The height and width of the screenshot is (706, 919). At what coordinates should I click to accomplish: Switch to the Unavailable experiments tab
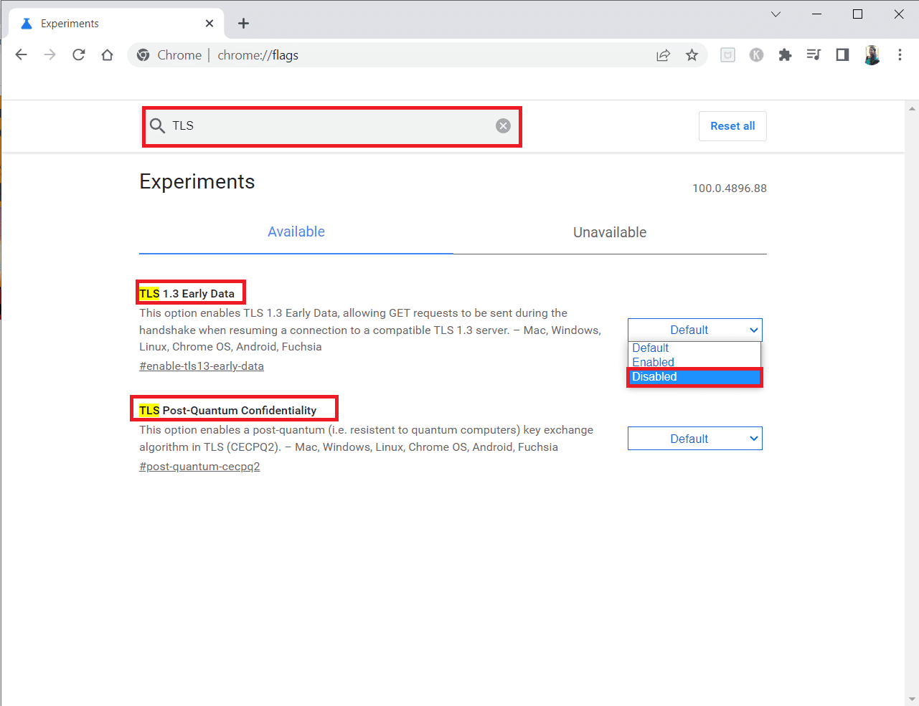[x=609, y=232]
